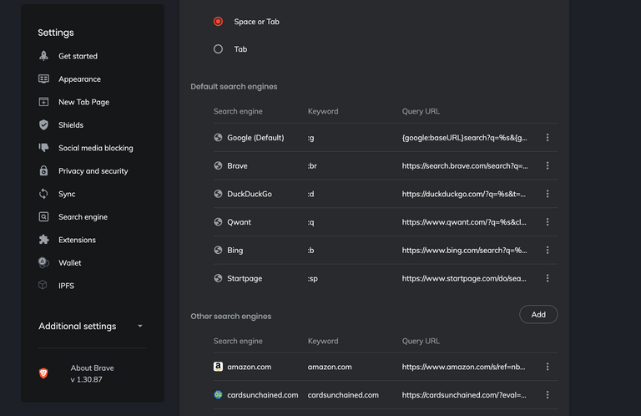Click the amazon.com favicon
The image size is (641, 416).
coord(219,367)
